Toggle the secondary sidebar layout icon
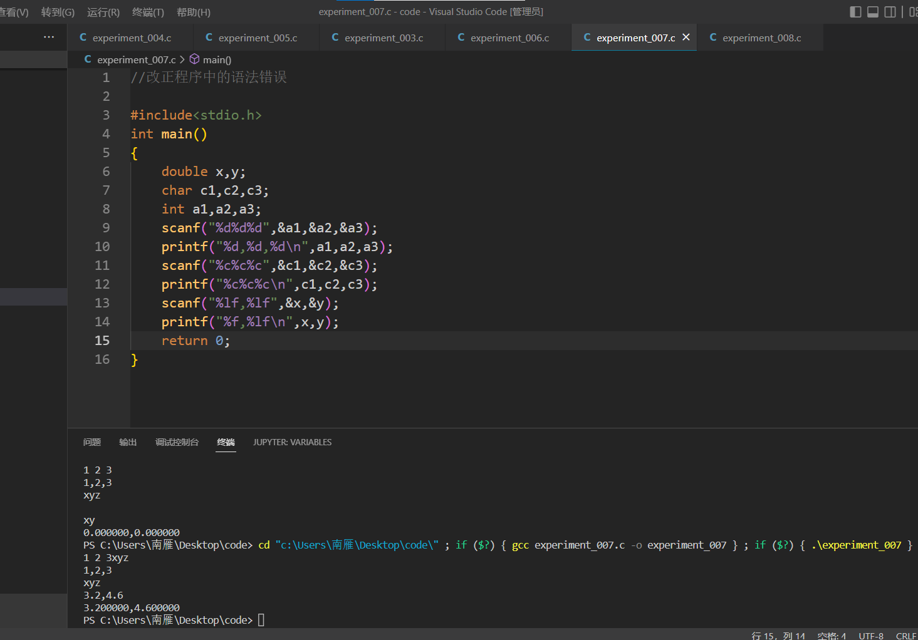The width and height of the screenshot is (918, 640). pos(890,12)
